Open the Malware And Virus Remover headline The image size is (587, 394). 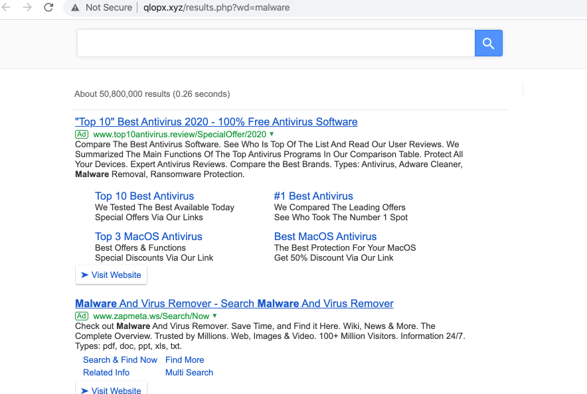point(234,304)
